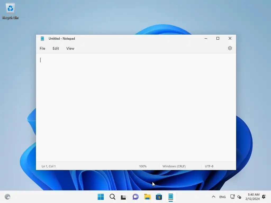This screenshot has height=203, width=271.
Task: Open the notification center icon
Action: (x=264, y=197)
